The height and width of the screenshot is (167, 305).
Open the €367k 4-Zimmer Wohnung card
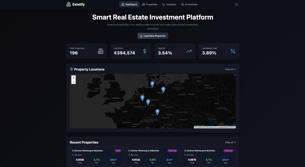[x=209, y=157]
